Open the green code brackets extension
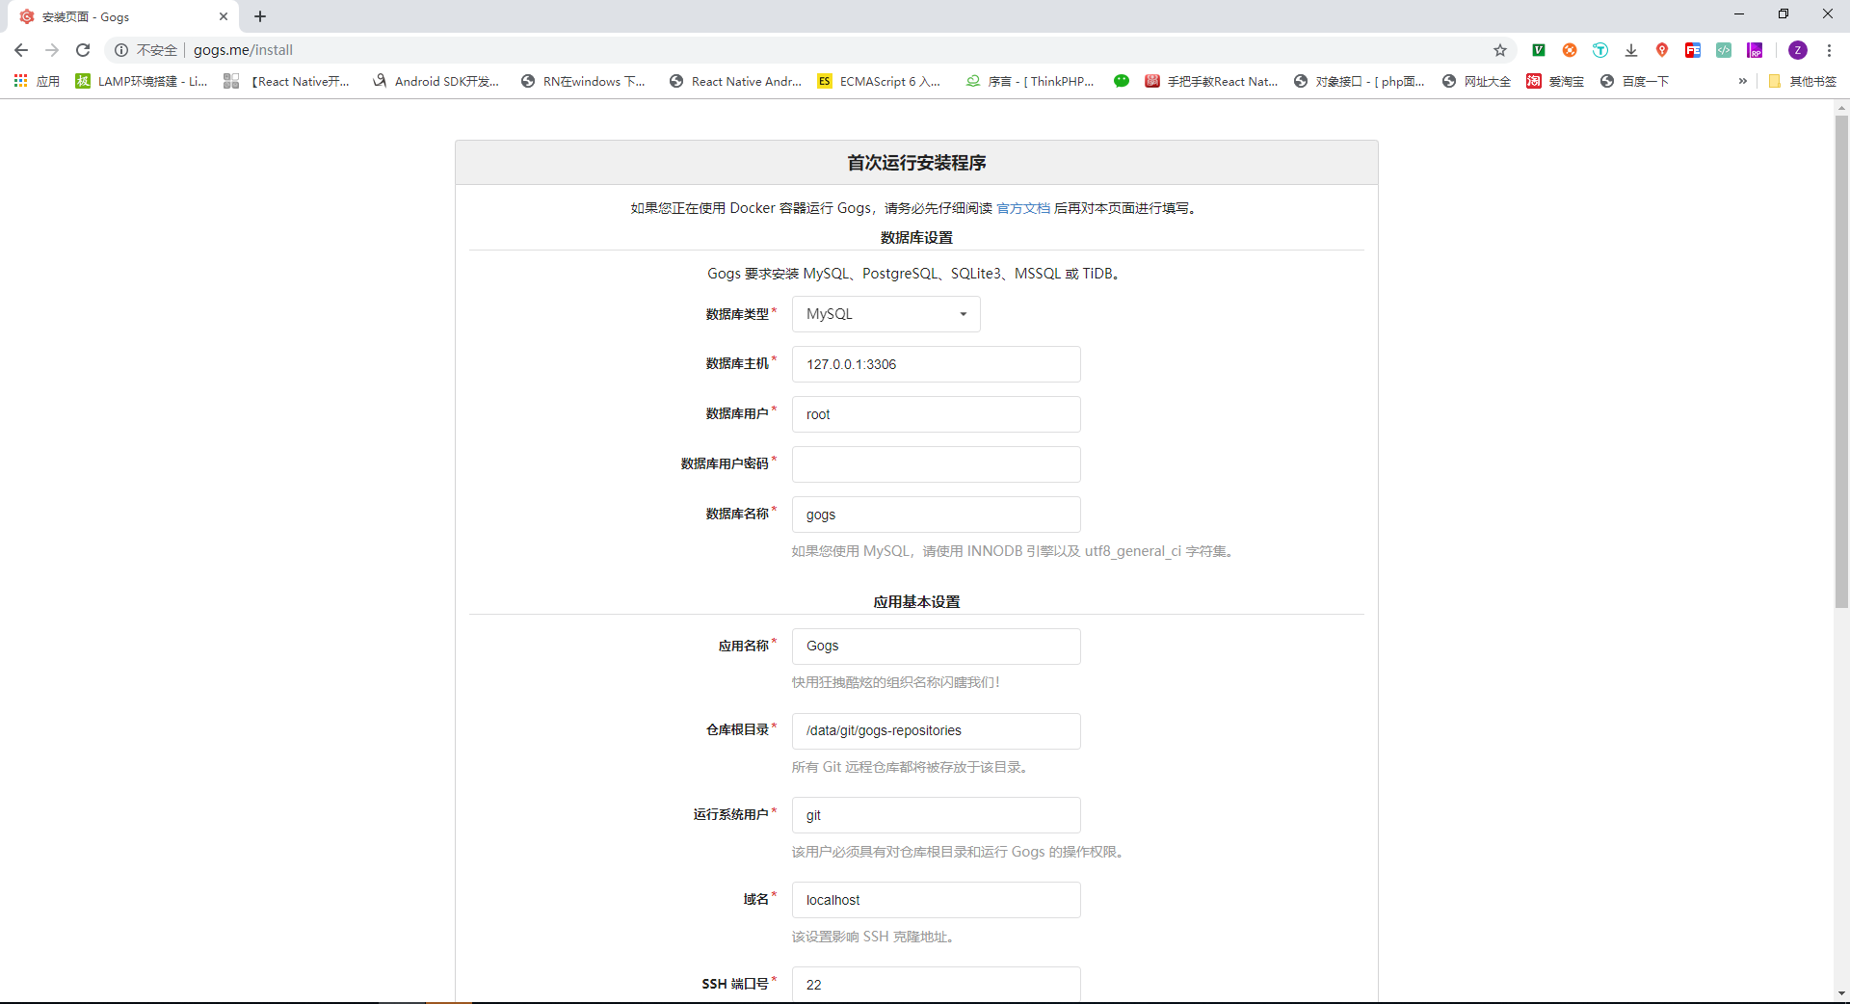 click(1724, 50)
